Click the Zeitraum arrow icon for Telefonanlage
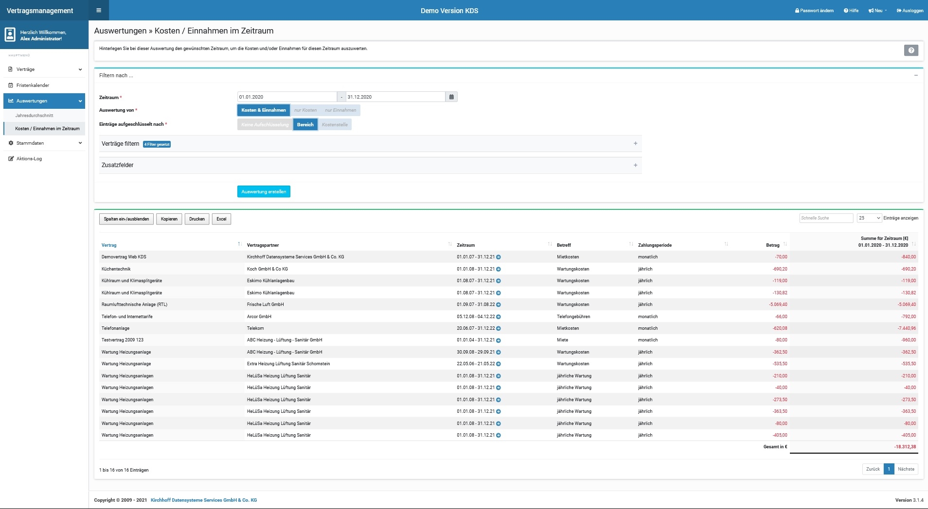This screenshot has width=928, height=509. pos(499,328)
